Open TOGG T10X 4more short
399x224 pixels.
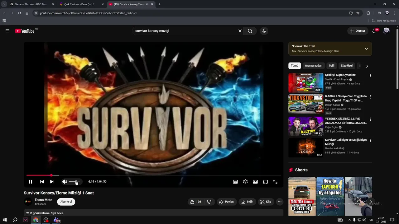pos(302,196)
